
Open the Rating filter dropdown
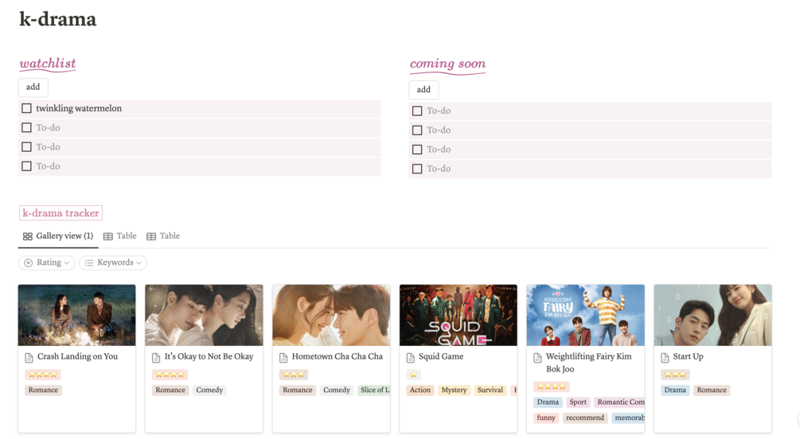[x=47, y=262]
